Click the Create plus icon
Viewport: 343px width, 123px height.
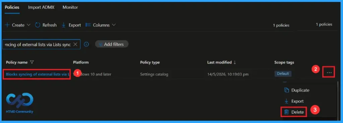pos(7,25)
